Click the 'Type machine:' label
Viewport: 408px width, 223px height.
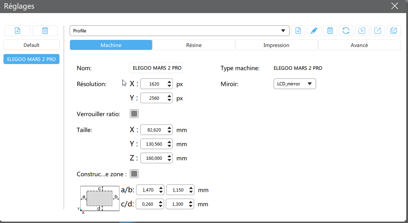tap(240, 68)
